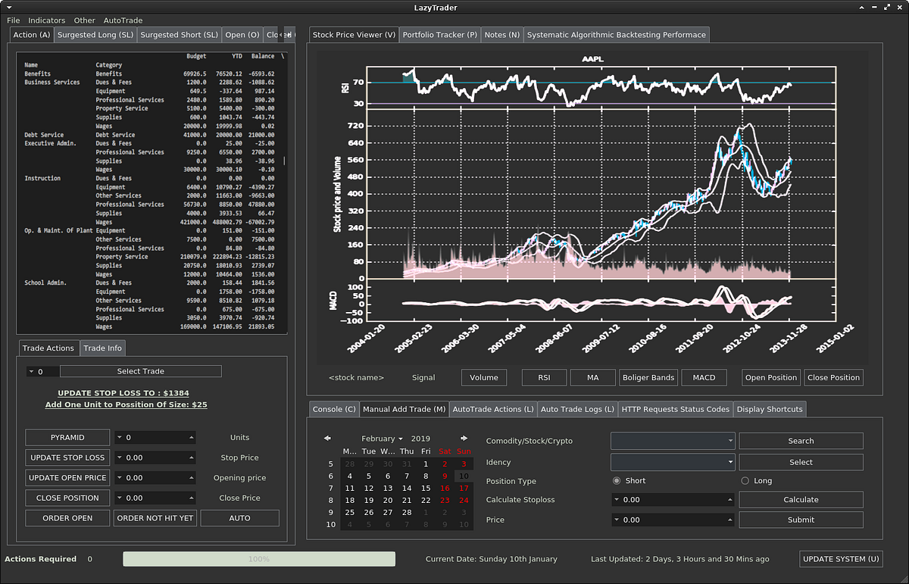
Task: Click the next month arrow in the calendar
Action: click(464, 437)
